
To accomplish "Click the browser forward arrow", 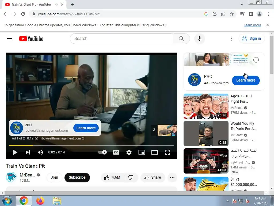I will click(14, 14).
